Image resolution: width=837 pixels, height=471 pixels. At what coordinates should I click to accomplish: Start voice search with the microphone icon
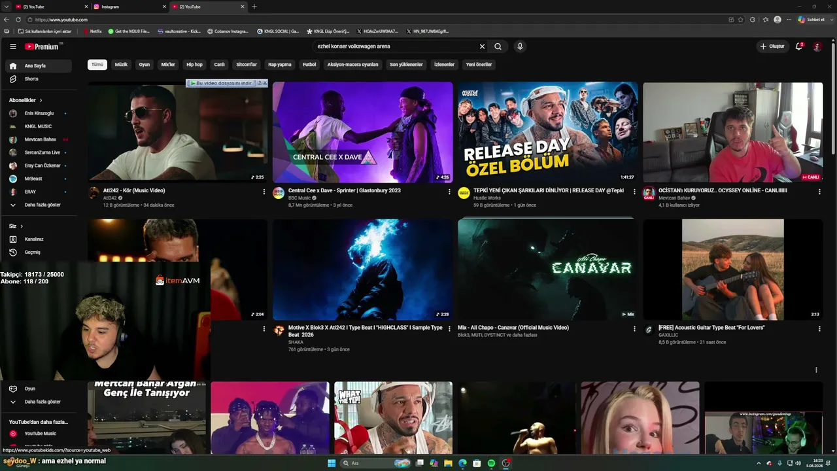click(x=520, y=46)
